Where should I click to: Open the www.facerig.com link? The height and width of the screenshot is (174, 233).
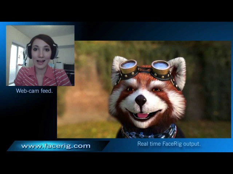tap(56, 146)
